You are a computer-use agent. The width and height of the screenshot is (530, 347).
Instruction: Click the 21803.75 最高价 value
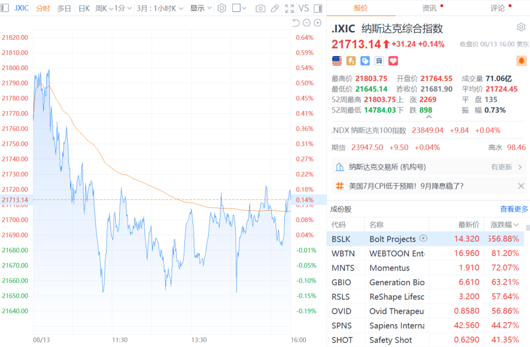coord(371,79)
